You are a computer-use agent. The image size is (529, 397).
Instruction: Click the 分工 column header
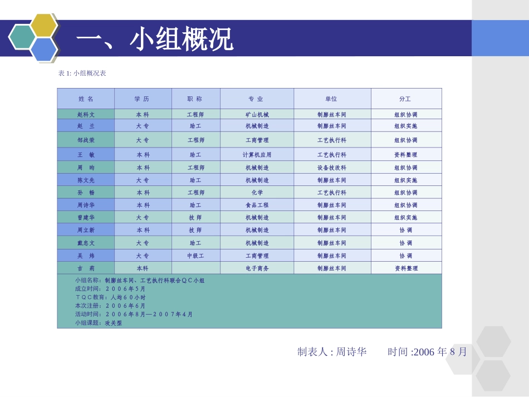pos(406,99)
